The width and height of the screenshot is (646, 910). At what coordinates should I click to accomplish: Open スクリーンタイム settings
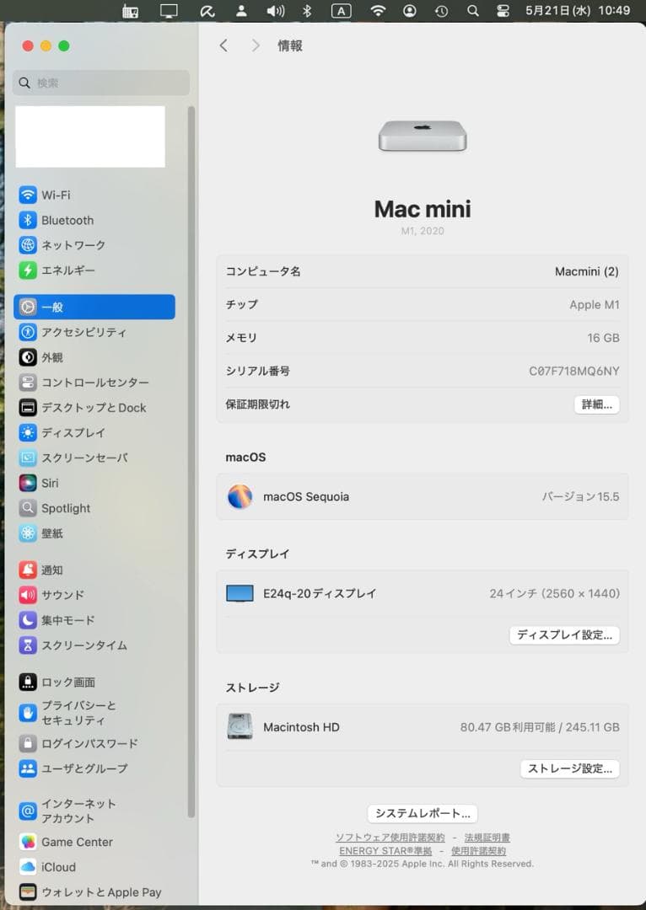click(x=94, y=645)
